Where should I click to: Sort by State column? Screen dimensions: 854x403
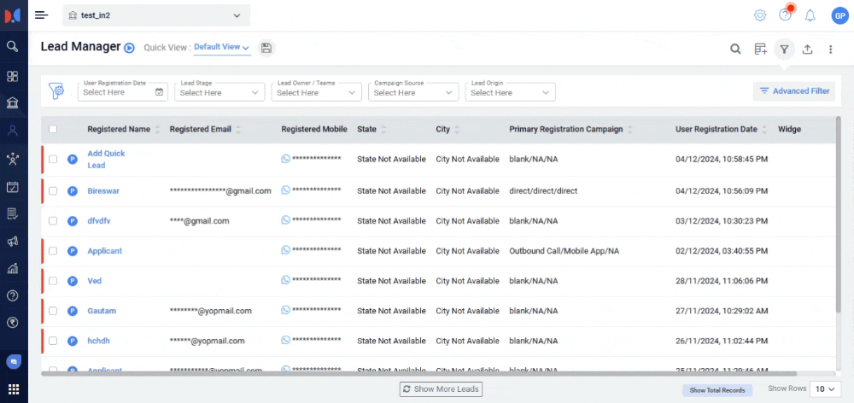383,130
